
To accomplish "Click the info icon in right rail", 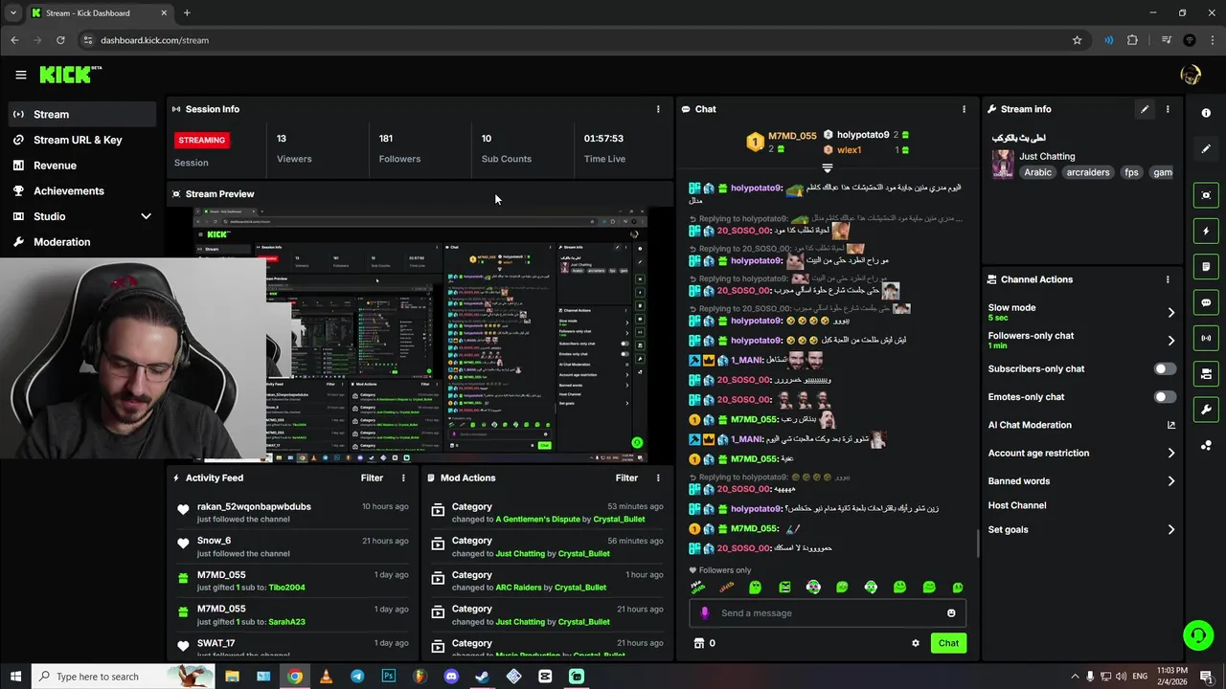I will point(1206,113).
